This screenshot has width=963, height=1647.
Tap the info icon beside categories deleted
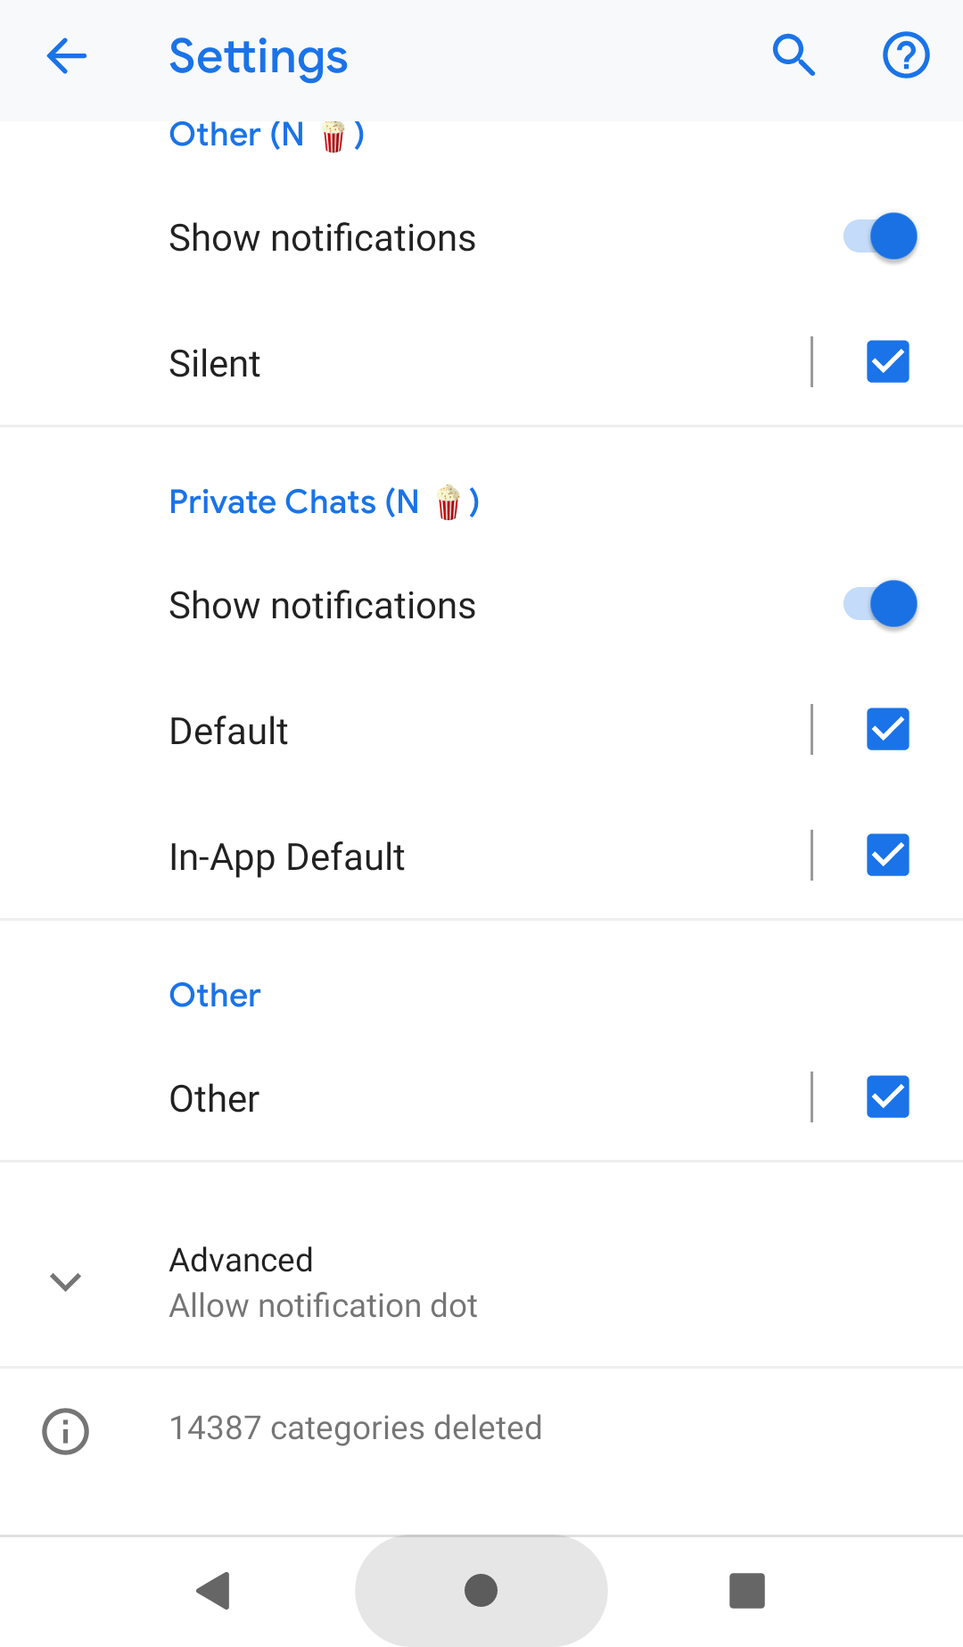(x=66, y=1432)
